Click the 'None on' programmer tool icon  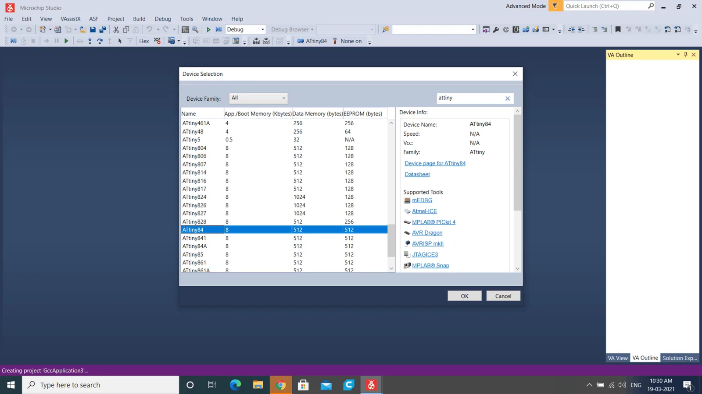point(335,41)
